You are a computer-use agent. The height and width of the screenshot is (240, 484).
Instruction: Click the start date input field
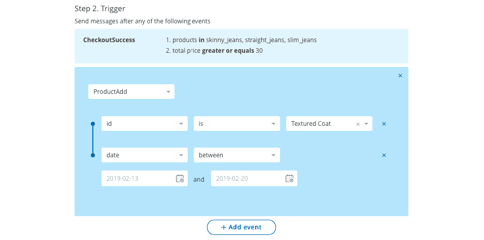coord(137,179)
